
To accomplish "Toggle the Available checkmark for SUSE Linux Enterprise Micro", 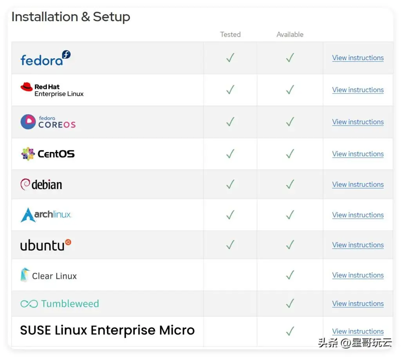I will tap(290, 331).
